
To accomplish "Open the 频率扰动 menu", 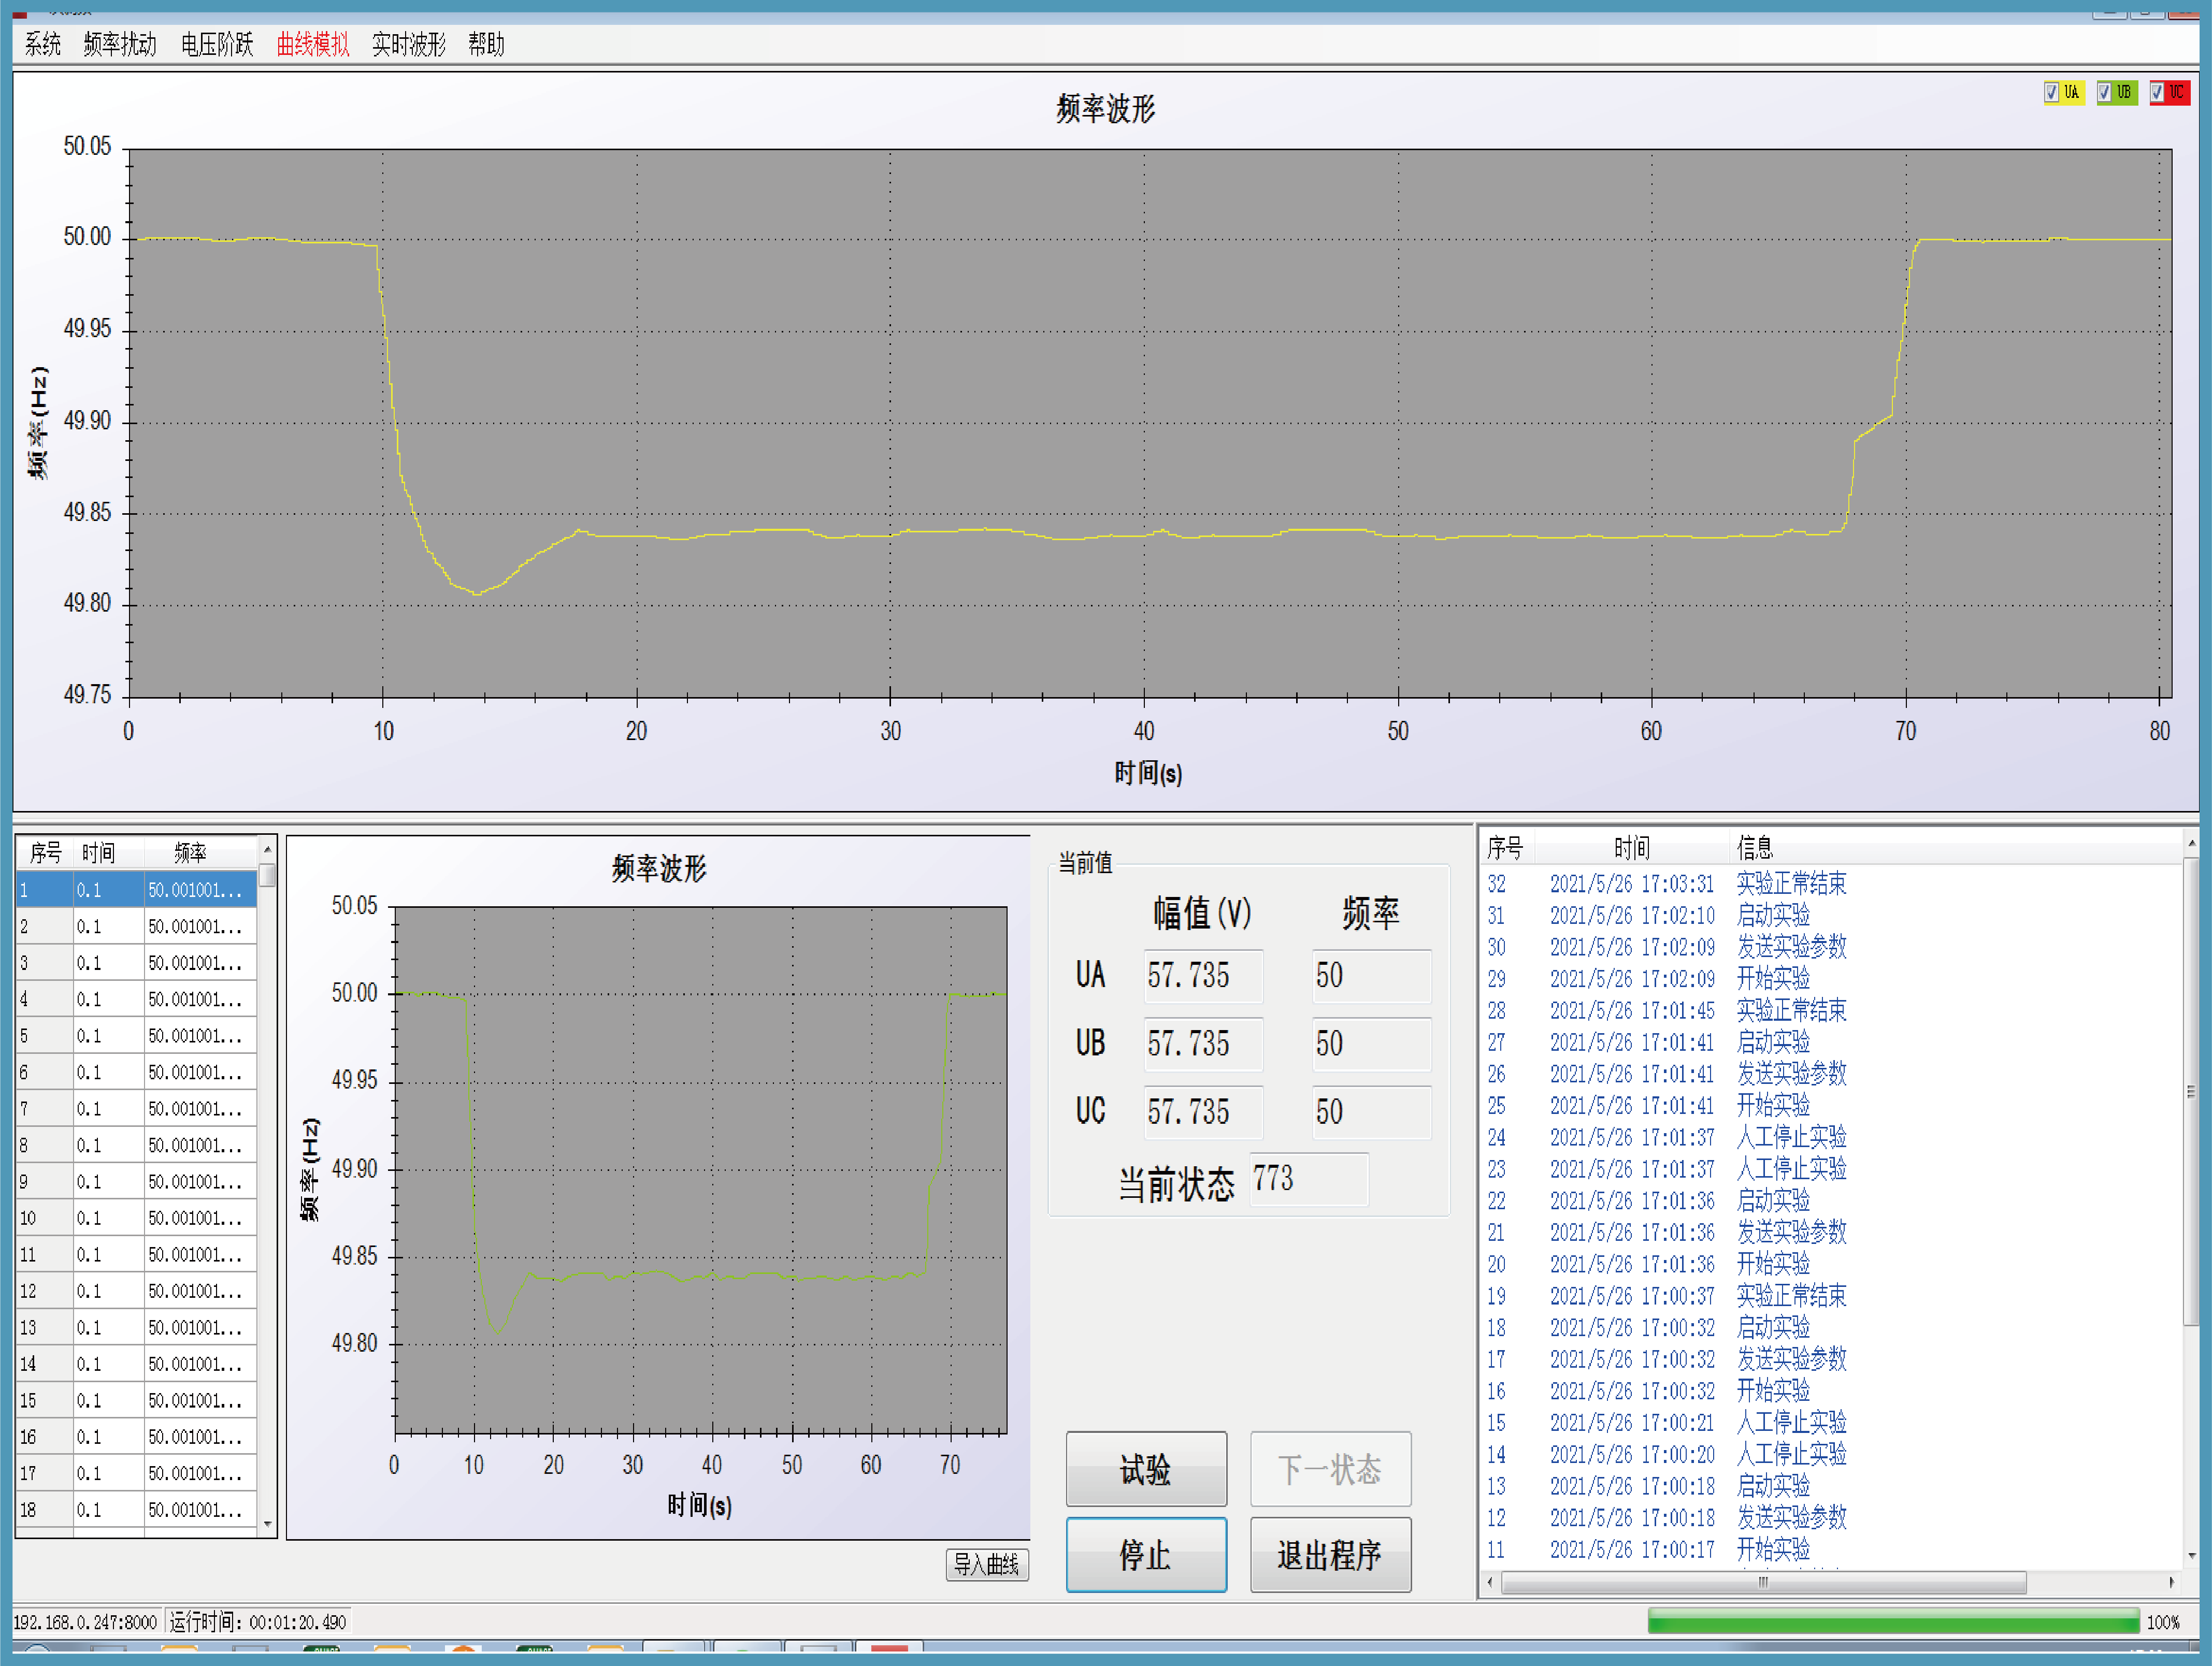I will 120,44.
